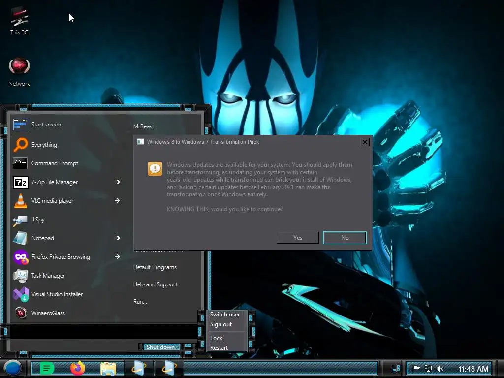This screenshot has height=378, width=504.
Task: Click the show desktop tray icon
Action: click(396, 368)
